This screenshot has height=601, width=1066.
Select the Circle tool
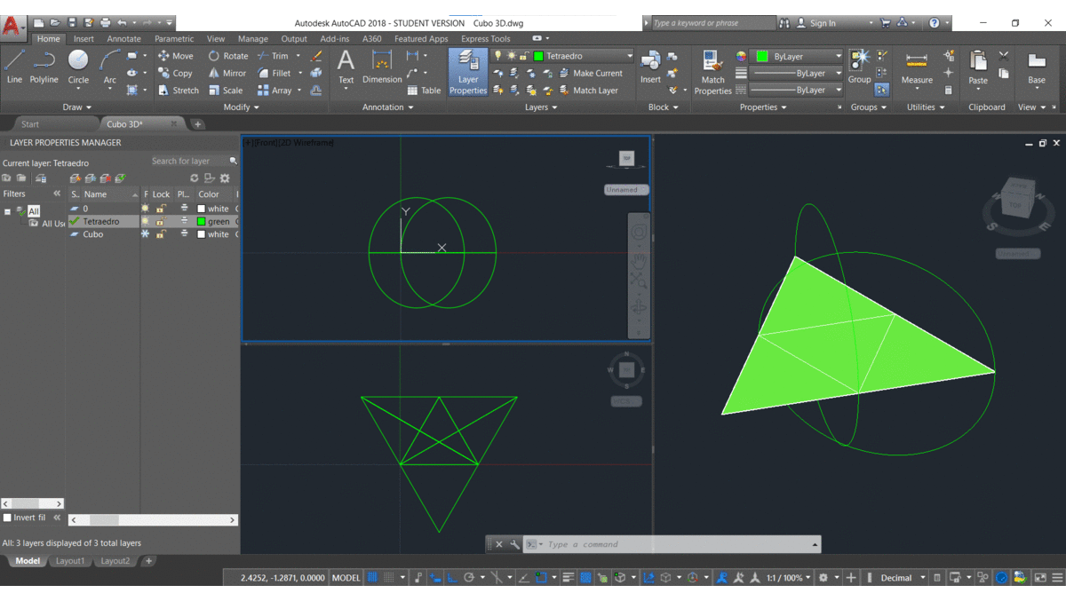pyautogui.click(x=78, y=67)
